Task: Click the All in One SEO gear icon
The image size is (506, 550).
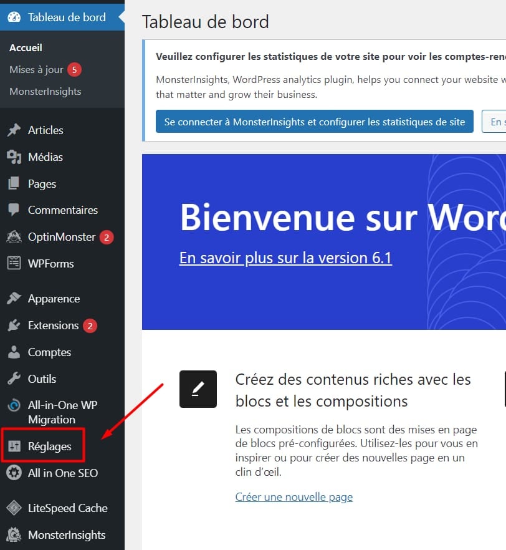Action: pos(14,473)
